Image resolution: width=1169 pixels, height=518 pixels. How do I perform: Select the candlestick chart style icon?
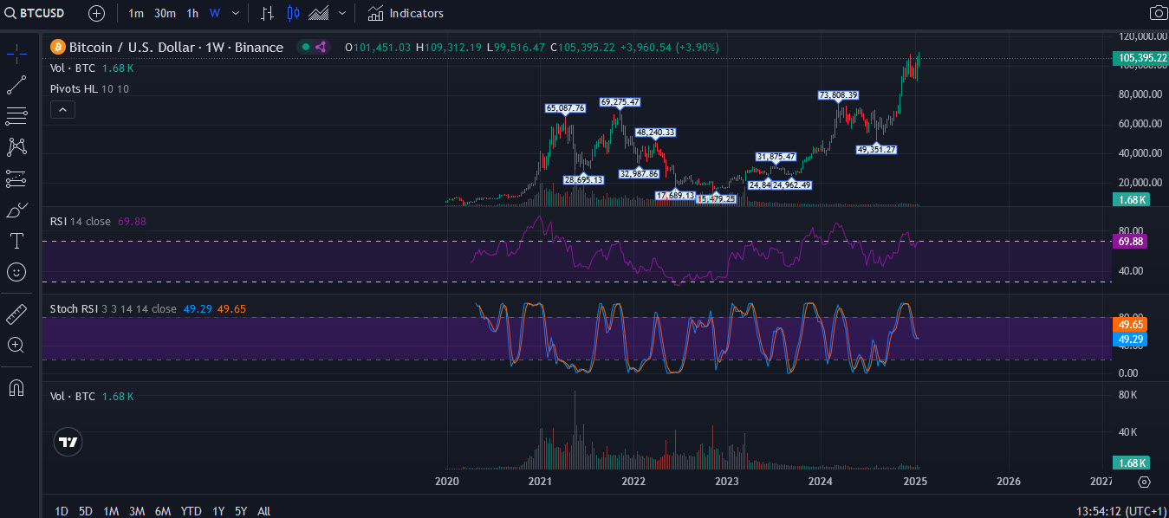(x=293, y=13)
